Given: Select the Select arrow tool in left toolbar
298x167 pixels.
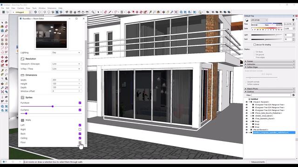Looking at the screenshot, I should click(x=2, y=23).
